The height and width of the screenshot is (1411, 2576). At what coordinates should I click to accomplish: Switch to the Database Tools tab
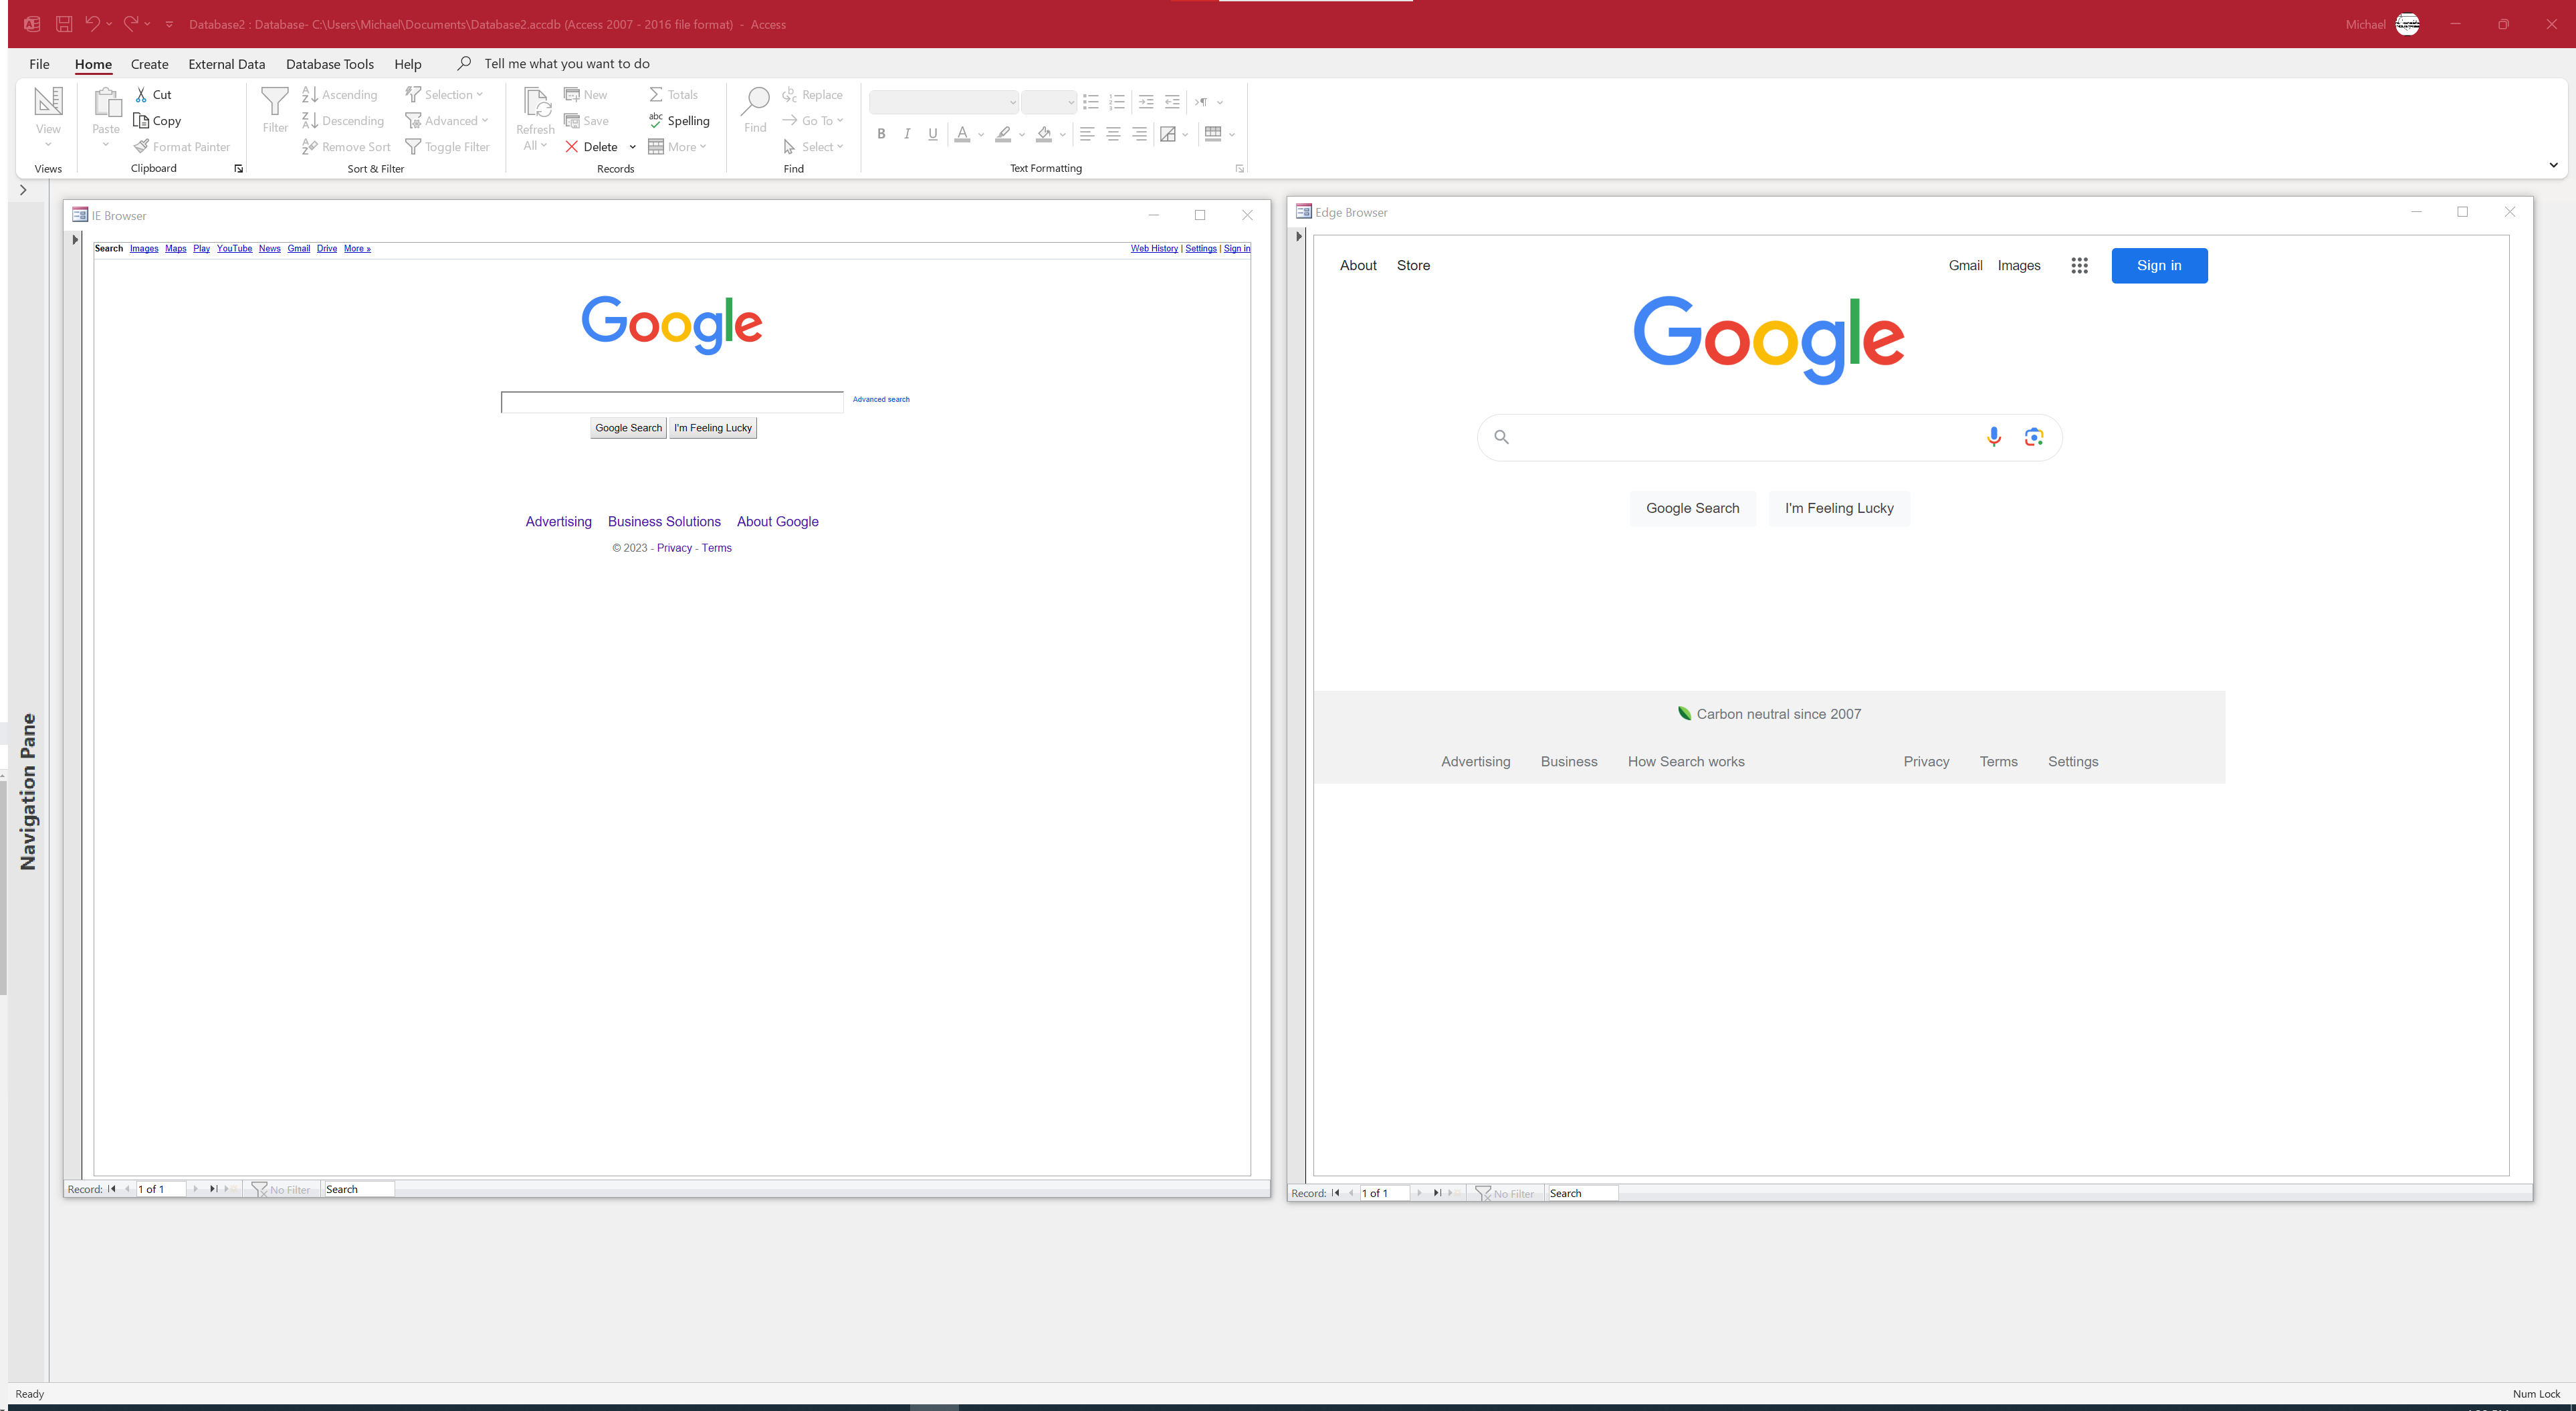click(x=329, y=64)
